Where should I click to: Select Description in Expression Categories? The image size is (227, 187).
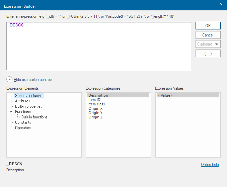pos(98,95)
